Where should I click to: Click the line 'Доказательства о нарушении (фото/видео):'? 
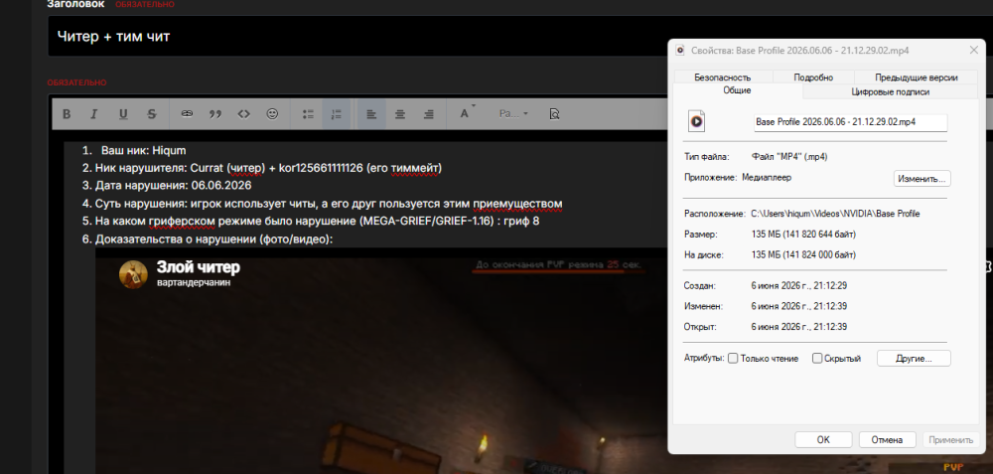[x=213, y=239]
